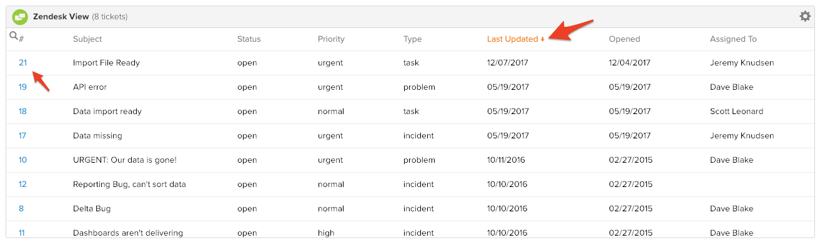Click the search magnifier icon

point(14,36)
